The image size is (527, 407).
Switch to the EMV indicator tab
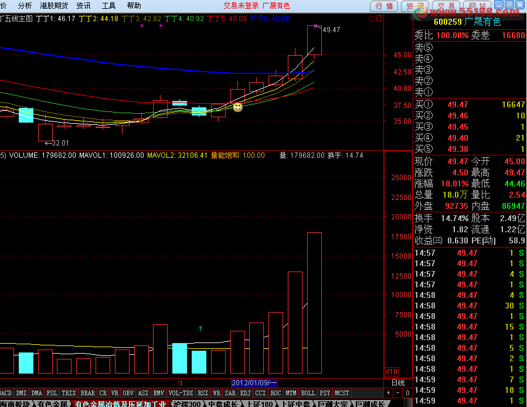point(159,393)
